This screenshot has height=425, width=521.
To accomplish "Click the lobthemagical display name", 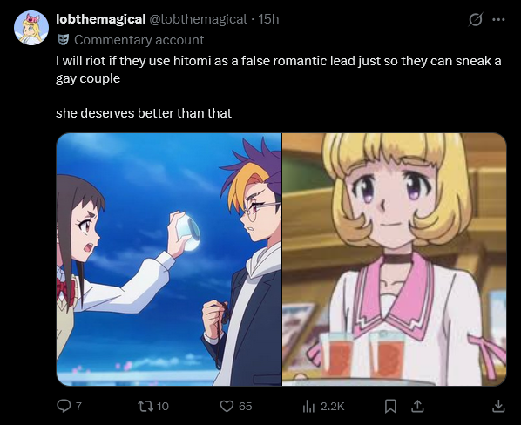I will 101,19.
